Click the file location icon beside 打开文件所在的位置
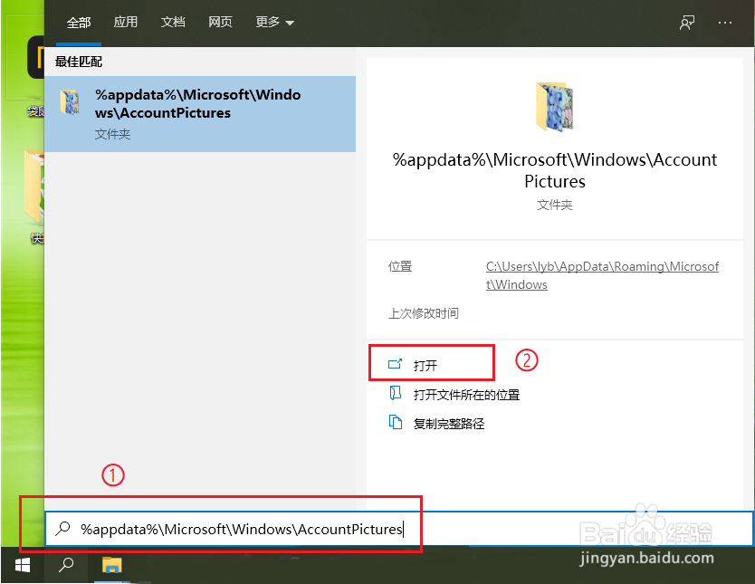Screen dimensions: 755x584 (x=396, y=393)
